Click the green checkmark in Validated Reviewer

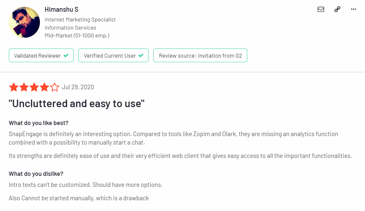click(x=66, y=55)
